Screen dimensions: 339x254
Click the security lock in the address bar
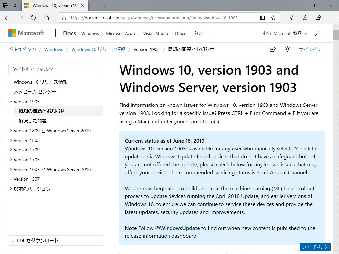click(64, 18)
